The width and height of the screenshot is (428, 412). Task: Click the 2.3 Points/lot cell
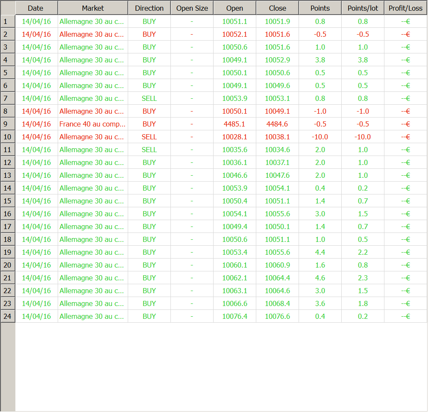pyautogui.click(x=363, y=278)
